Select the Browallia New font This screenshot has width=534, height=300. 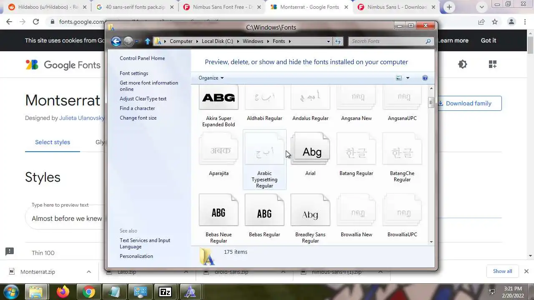(x=356, y=215)
